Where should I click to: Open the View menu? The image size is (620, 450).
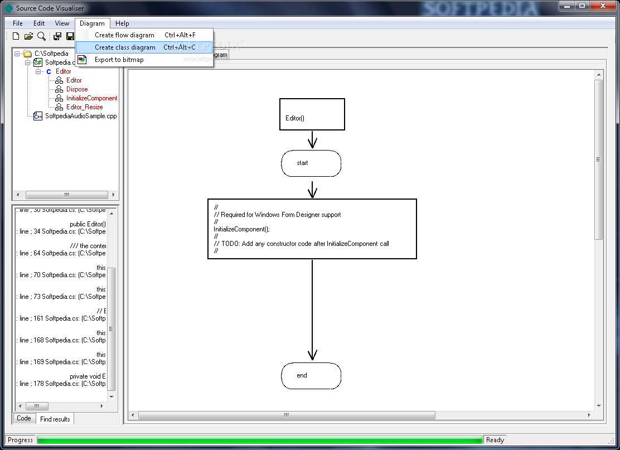pyautogui.click(x=62, y=23)
